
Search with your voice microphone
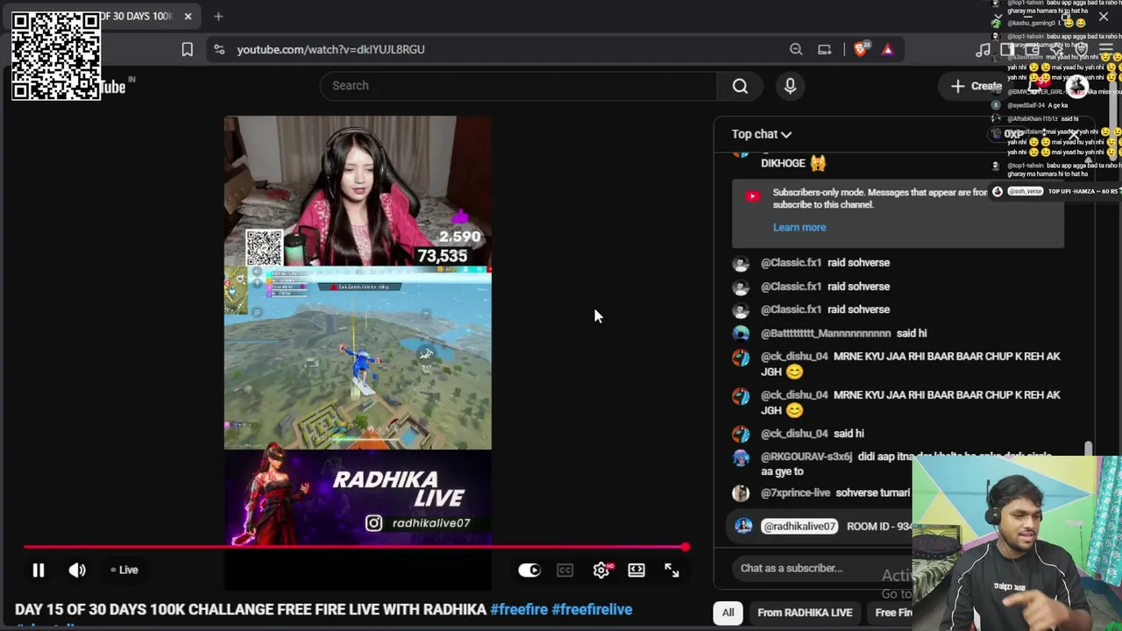(790, 86)
